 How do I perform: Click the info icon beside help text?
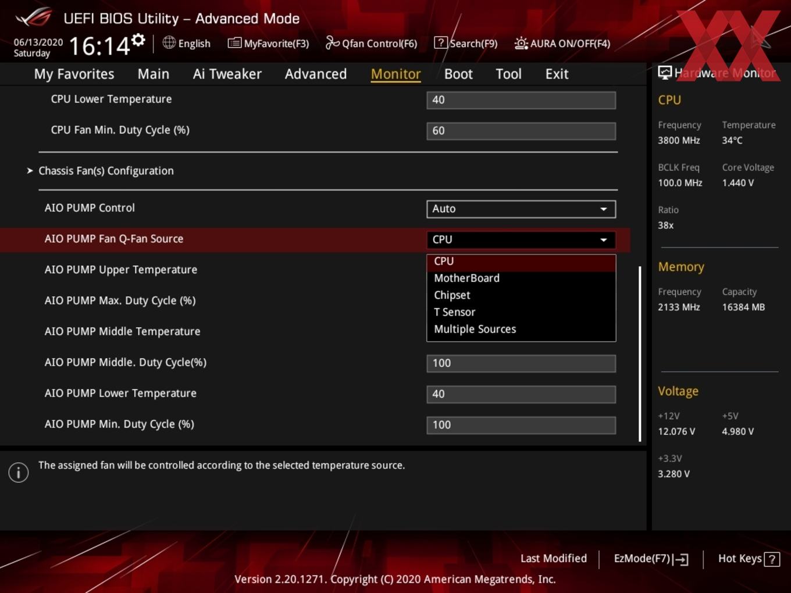coord(19,472)
